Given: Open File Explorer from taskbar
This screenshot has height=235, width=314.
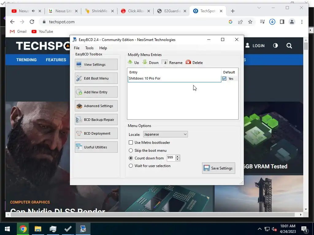Looking at the screenshot, I should 38,229.
